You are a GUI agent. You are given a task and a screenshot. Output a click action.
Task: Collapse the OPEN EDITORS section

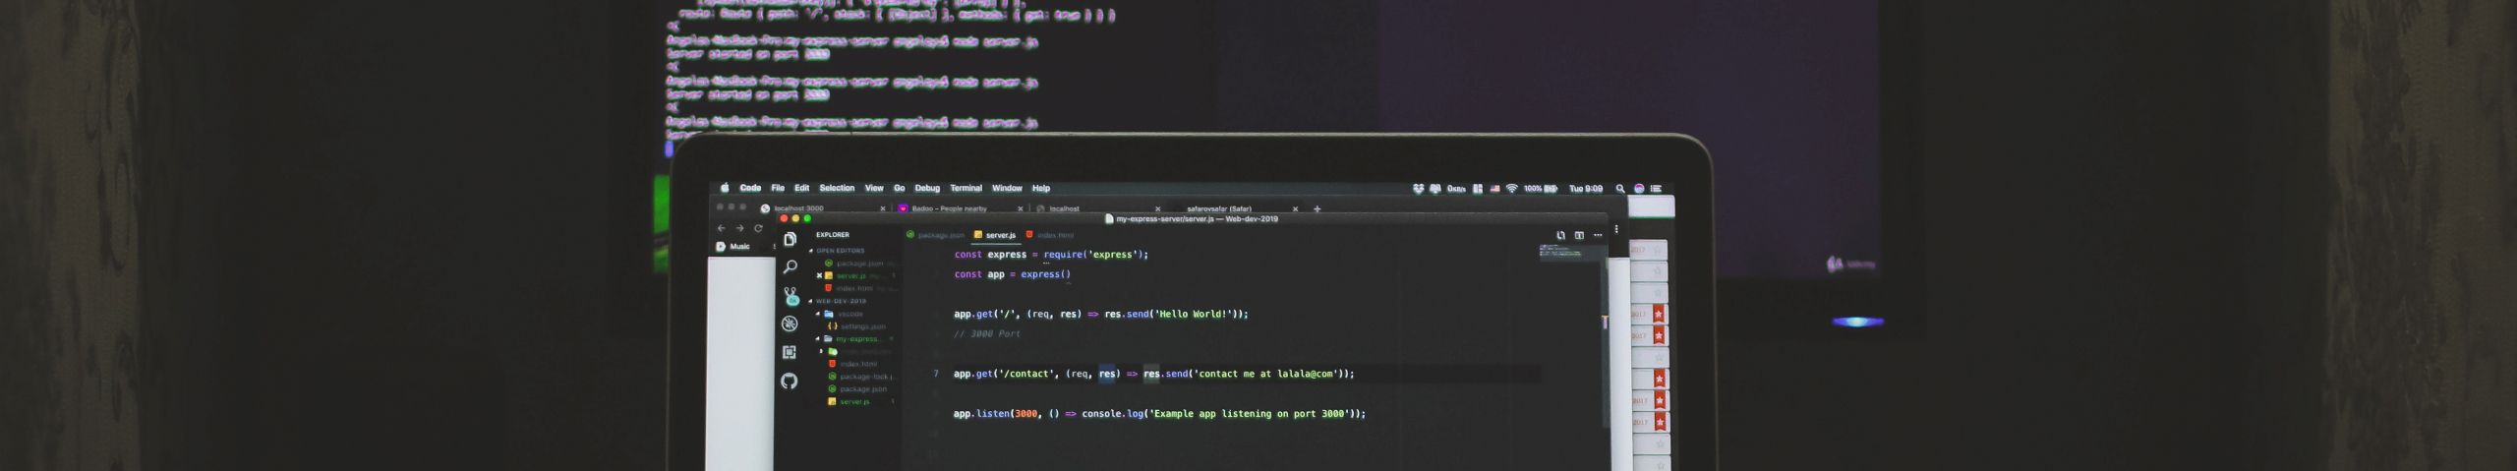(811, 251)
